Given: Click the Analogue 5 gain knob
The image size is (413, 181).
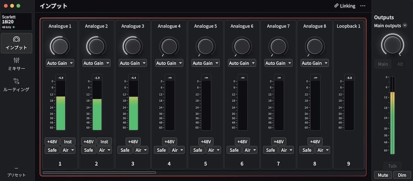Looking at the screenshot, I should tap(205, 46).
